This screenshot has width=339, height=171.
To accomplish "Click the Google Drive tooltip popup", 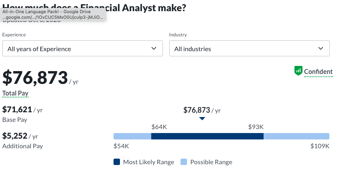I will tap(53, 15).
